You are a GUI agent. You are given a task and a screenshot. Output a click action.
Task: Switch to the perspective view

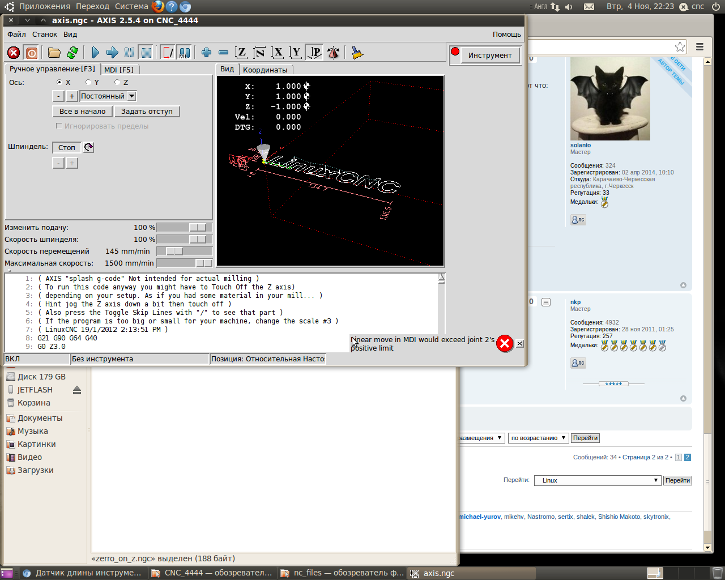click(x=315, y=53)
